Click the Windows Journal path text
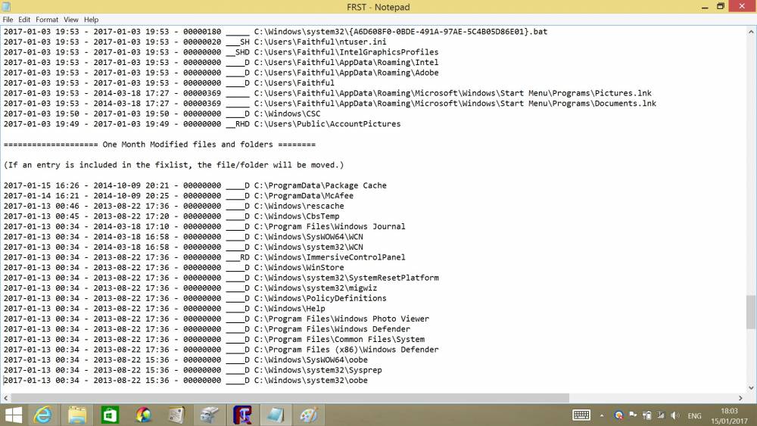 [x=330, y=226]
